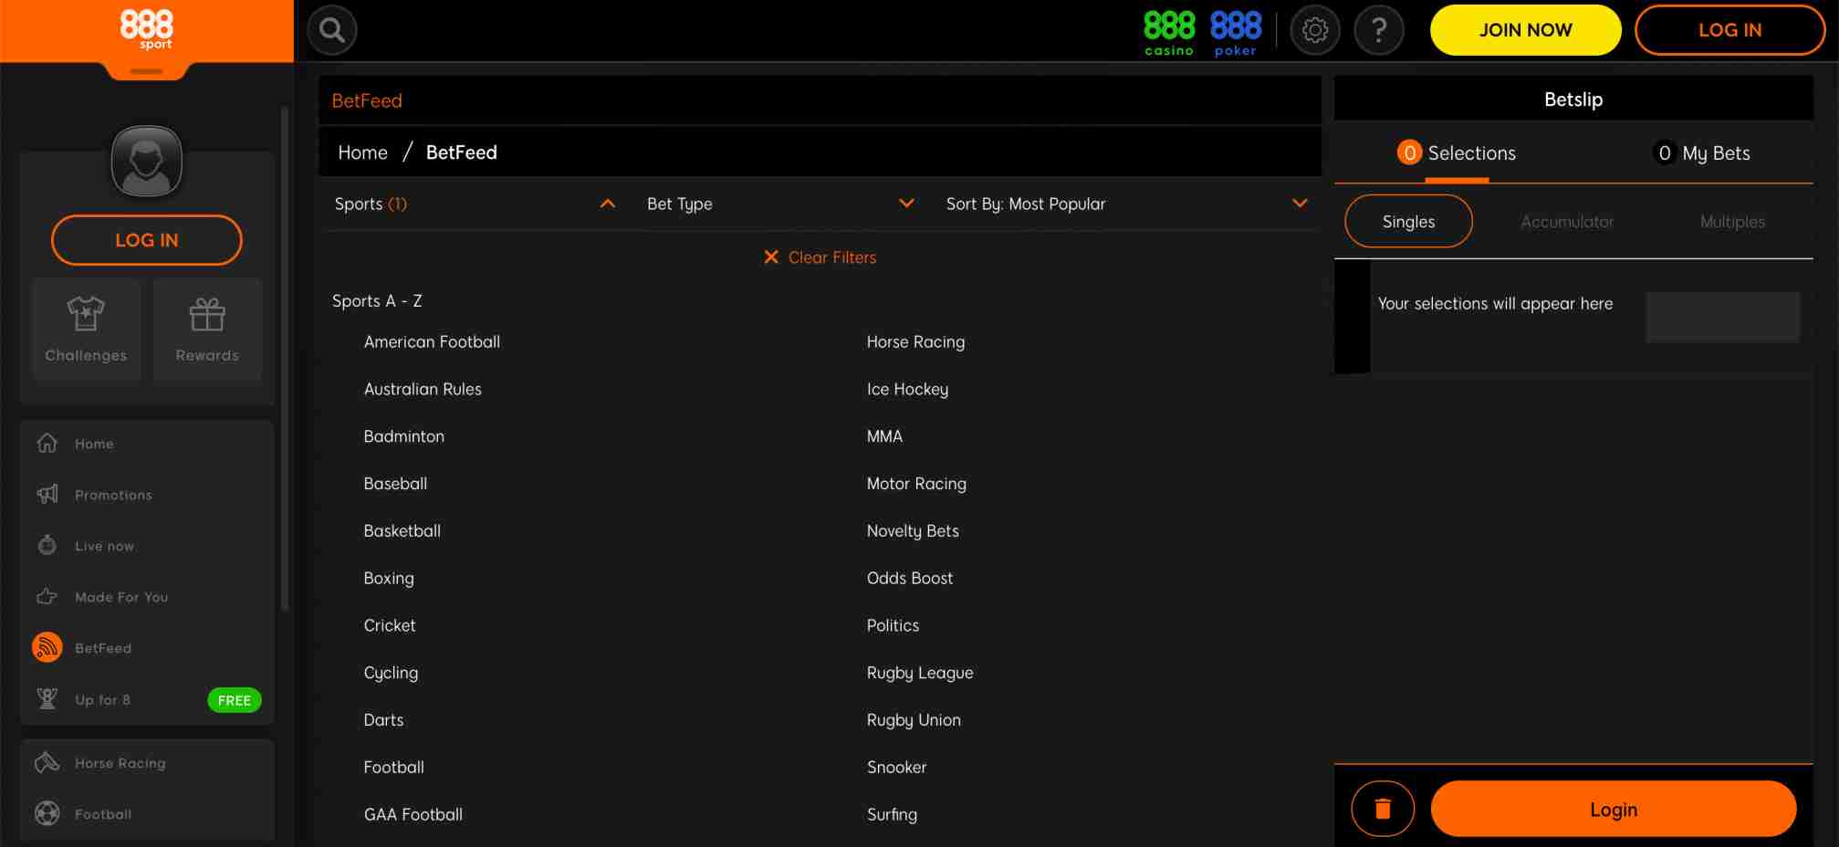Open Up for 8 menu item
The width and height of the screenshot is (1839, 847).
pyautogui.click(x=102, y=700)
